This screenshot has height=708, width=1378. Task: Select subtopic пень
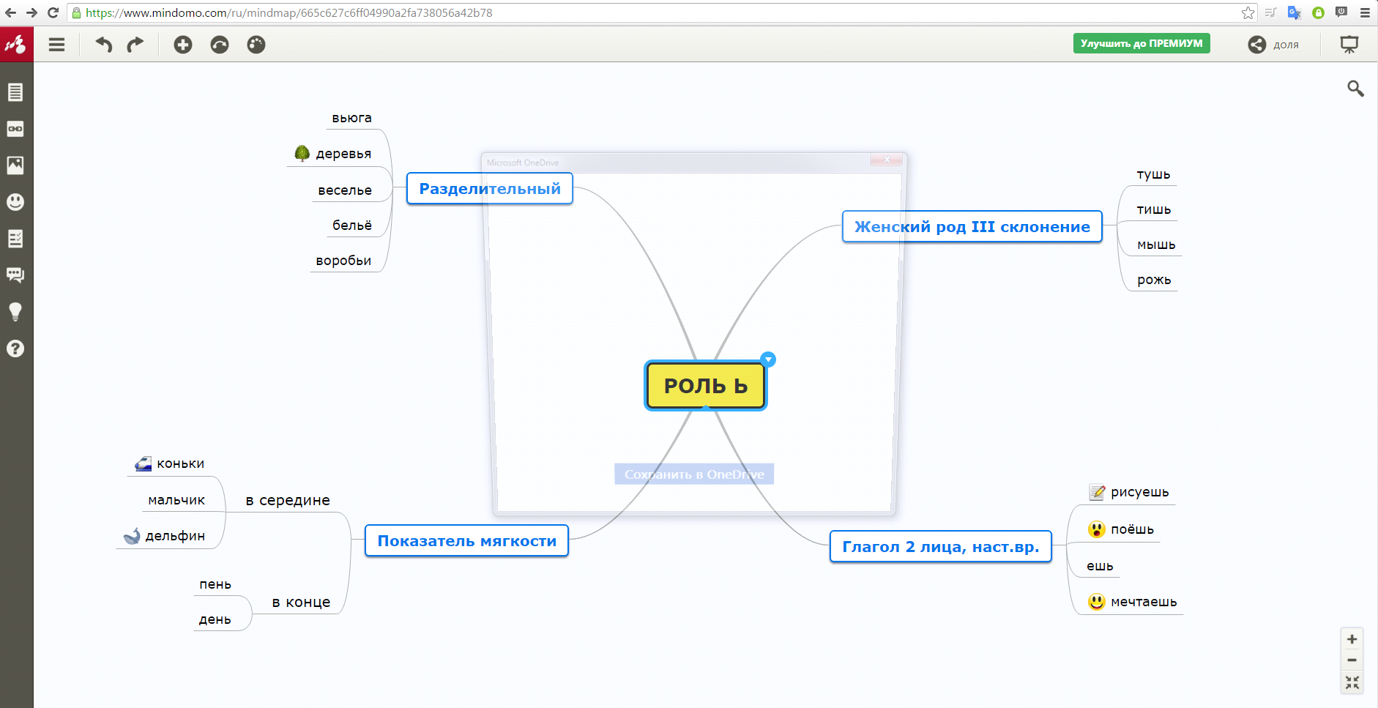click(x=215, y=584)
